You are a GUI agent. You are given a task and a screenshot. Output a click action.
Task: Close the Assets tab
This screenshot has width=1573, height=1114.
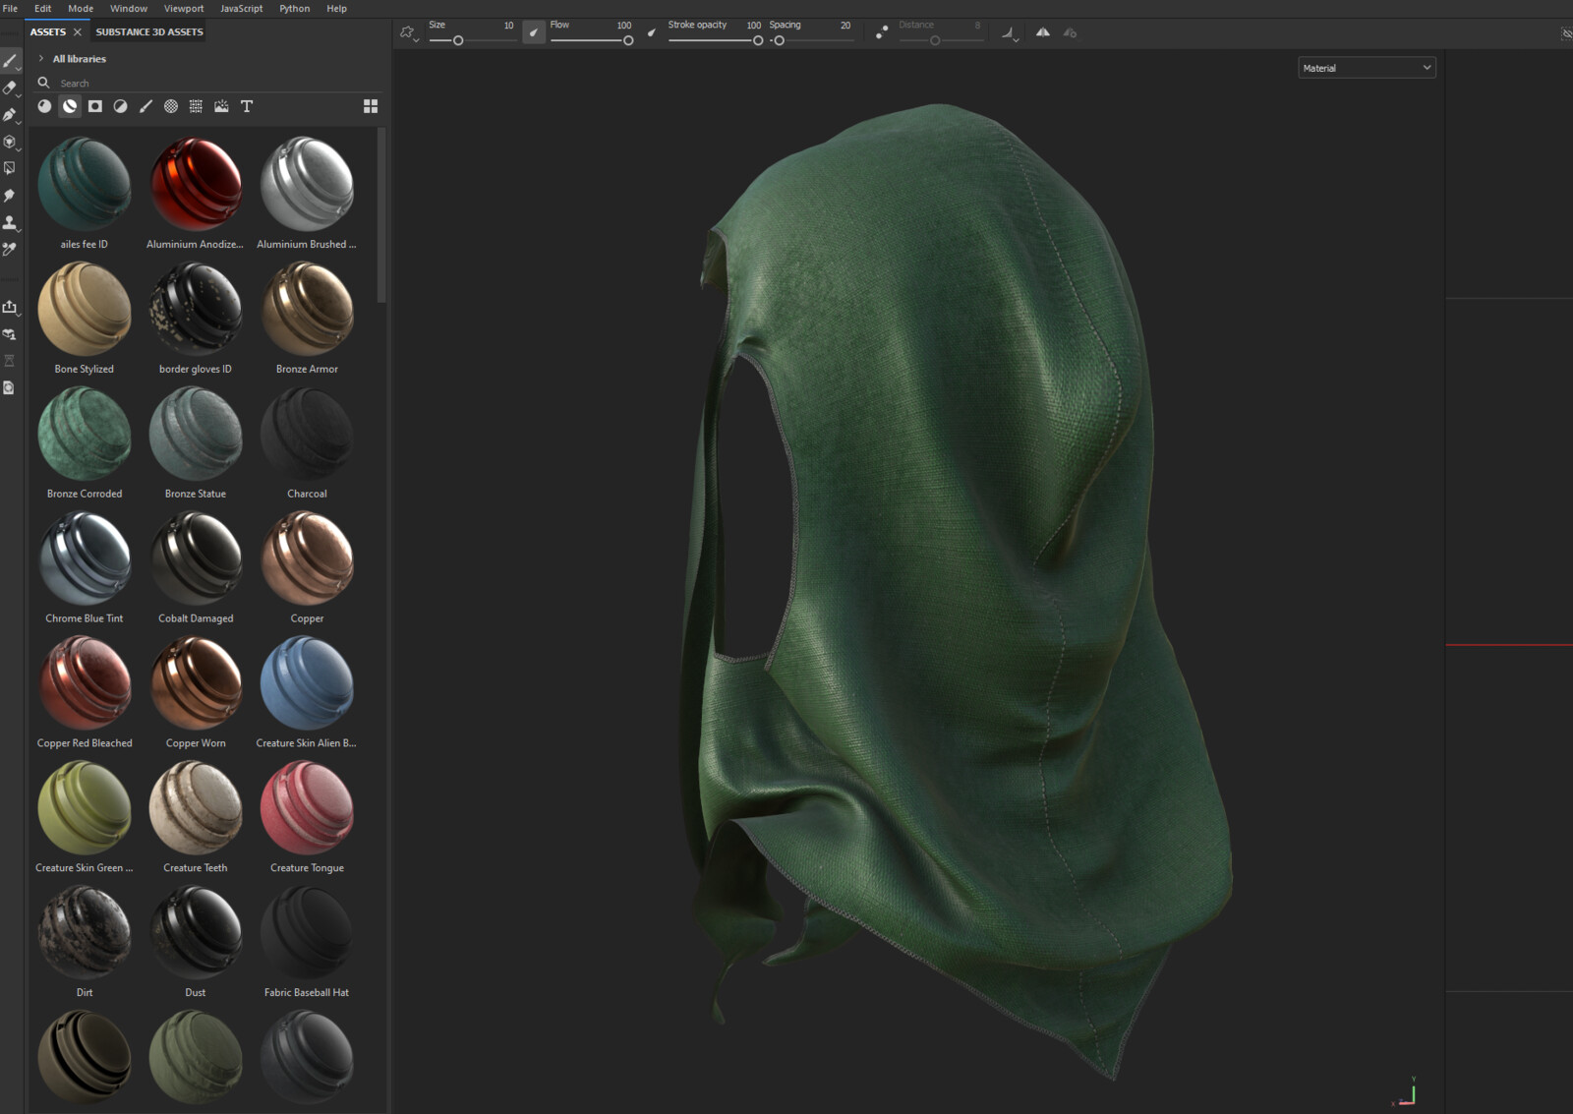point(78,32)
